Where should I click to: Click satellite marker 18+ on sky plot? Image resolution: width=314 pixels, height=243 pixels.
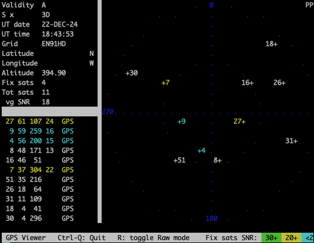click(x=271, y=44)
